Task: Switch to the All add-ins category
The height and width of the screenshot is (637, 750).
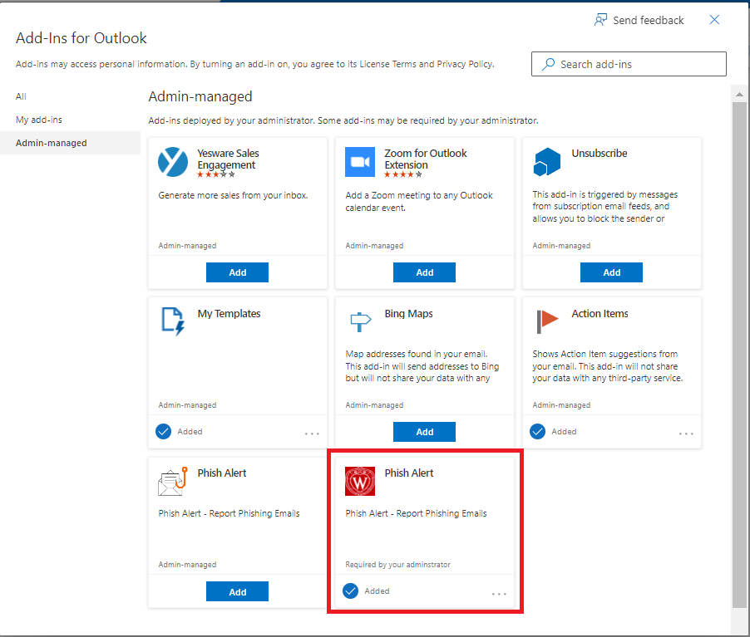Action: [x=22, y=96]
